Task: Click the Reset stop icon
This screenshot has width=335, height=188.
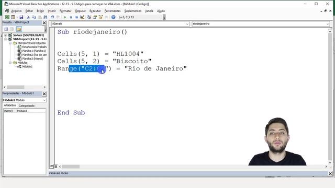Action: click(76, 17)
